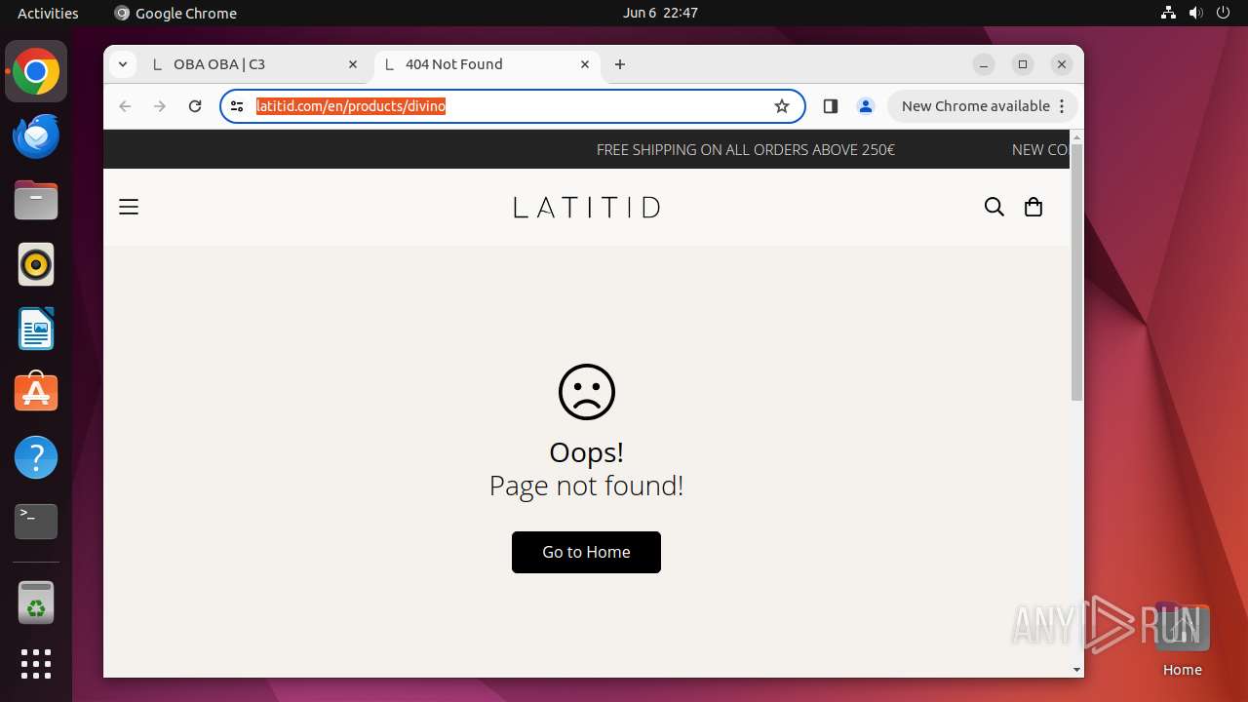Select the 404 Not Found tab
1248x702 pixels.
pyautogui.click(x=487, y=64)
